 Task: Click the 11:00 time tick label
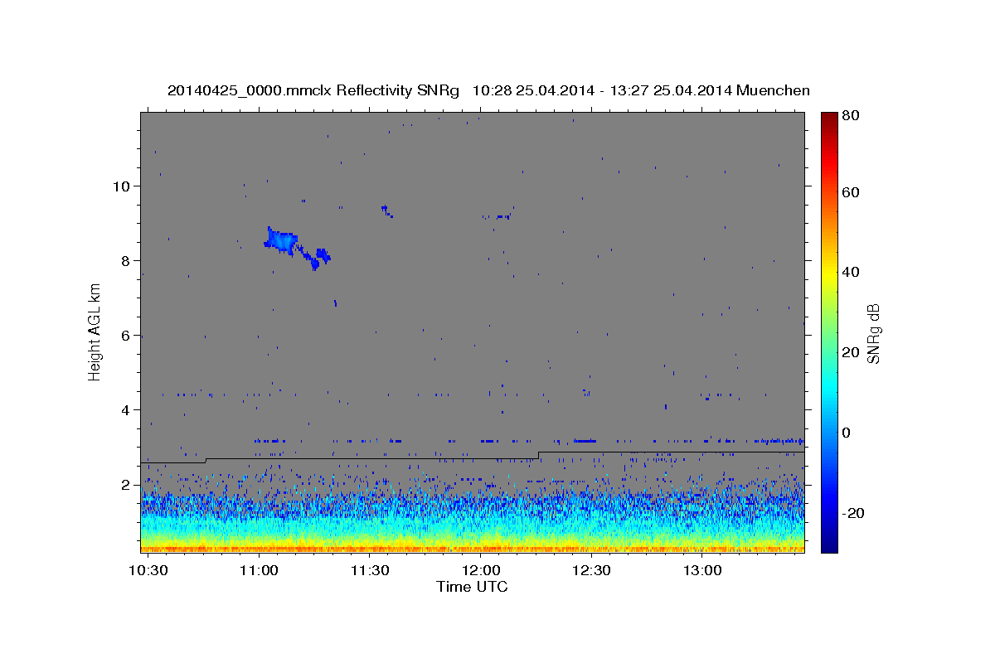(x=259, y=571)
